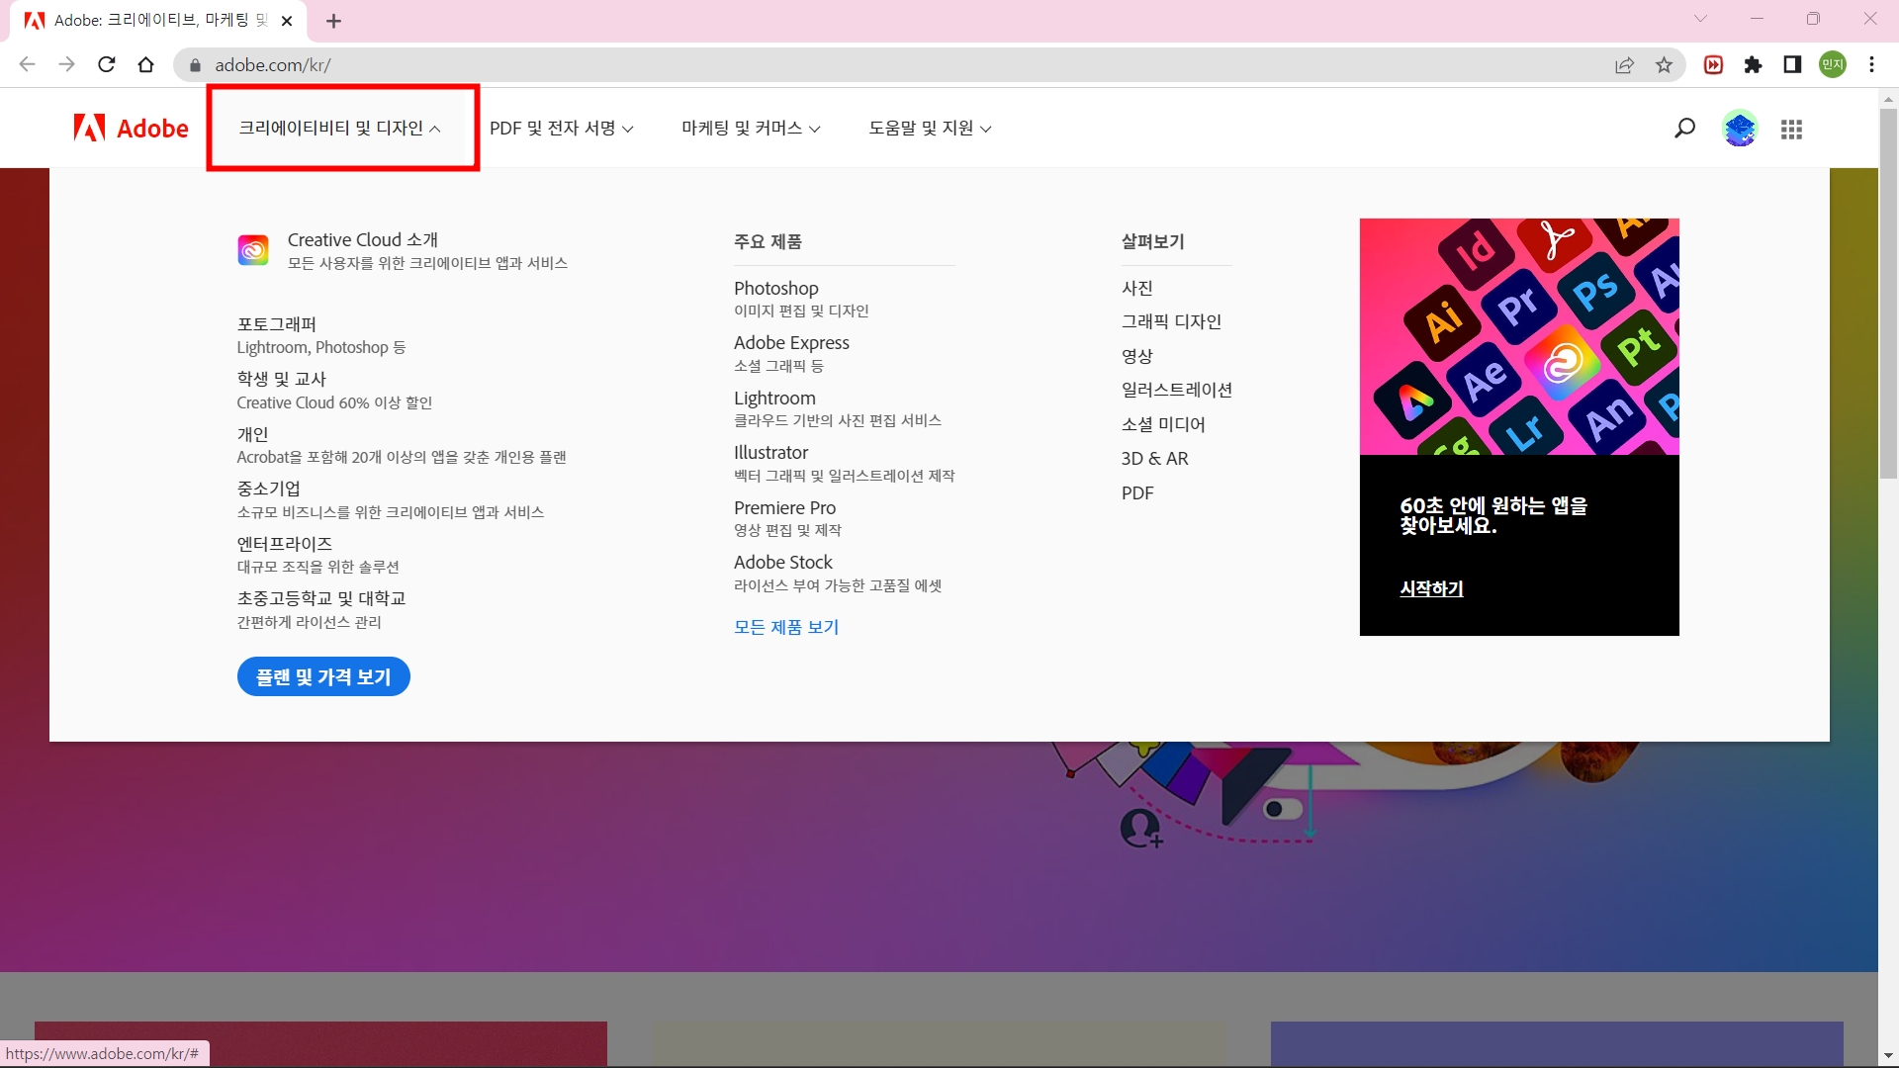Image resolution: width=1899 pixels, height=1068 pixels.
Task: Bookmark the page with the star icon
Action: (x=1665, y=65)
